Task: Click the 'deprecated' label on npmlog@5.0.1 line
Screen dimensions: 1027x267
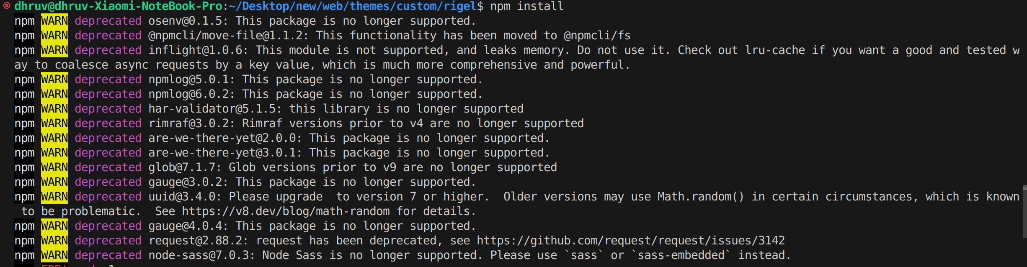Action: click(108, 80)
